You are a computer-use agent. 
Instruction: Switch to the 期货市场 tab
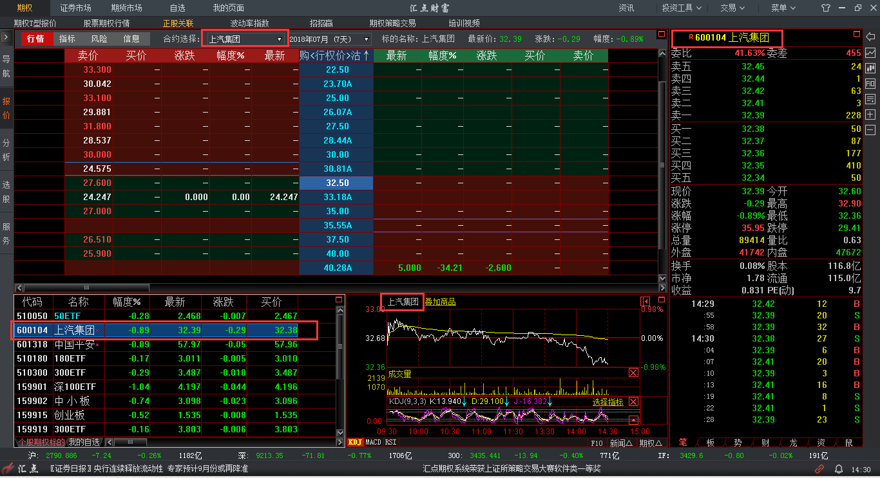(x=126, y=8)
